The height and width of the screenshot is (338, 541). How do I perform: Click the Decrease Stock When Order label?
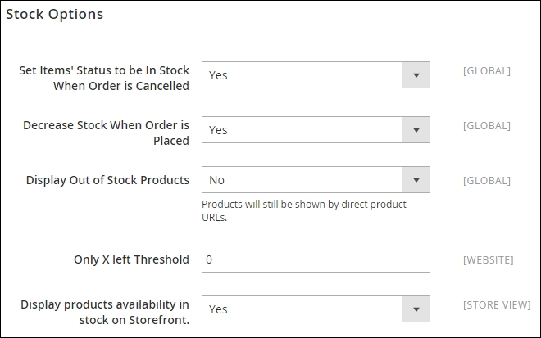106,133
